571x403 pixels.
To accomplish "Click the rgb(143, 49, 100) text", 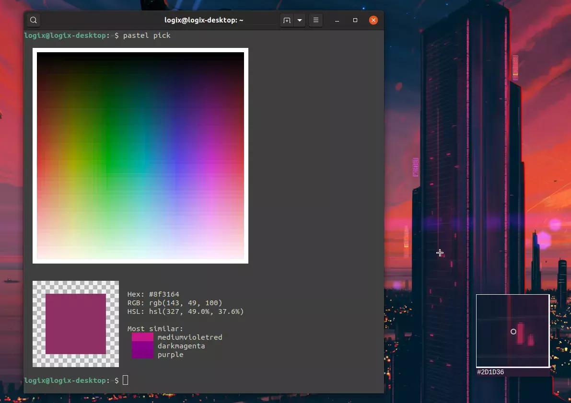I will [186, 303].
